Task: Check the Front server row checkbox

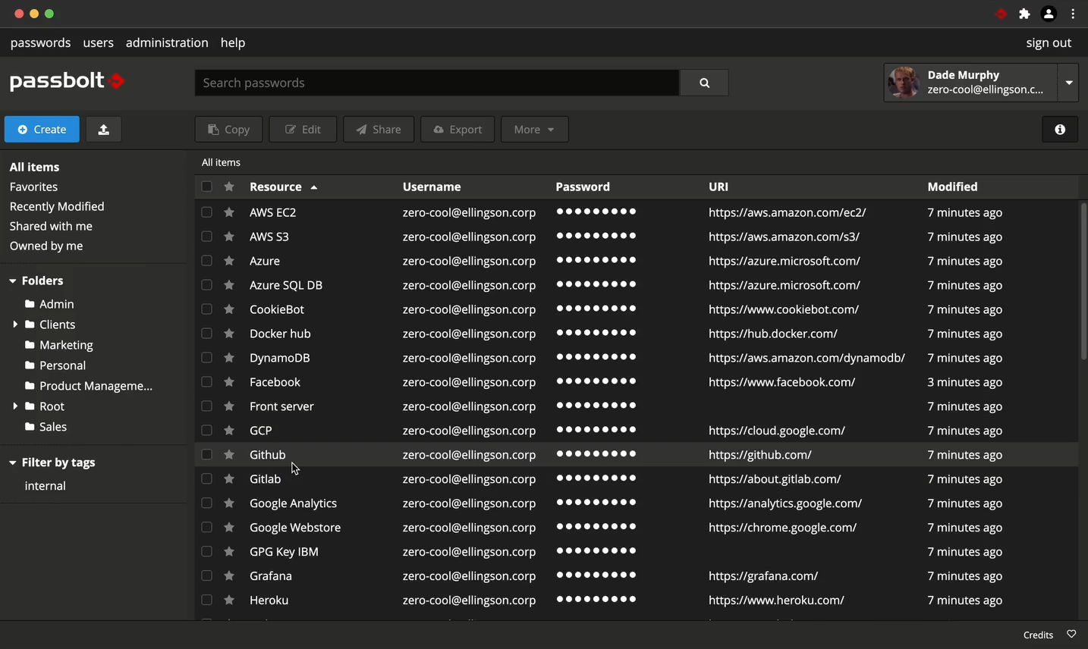Action: click(x=206, y=406)
